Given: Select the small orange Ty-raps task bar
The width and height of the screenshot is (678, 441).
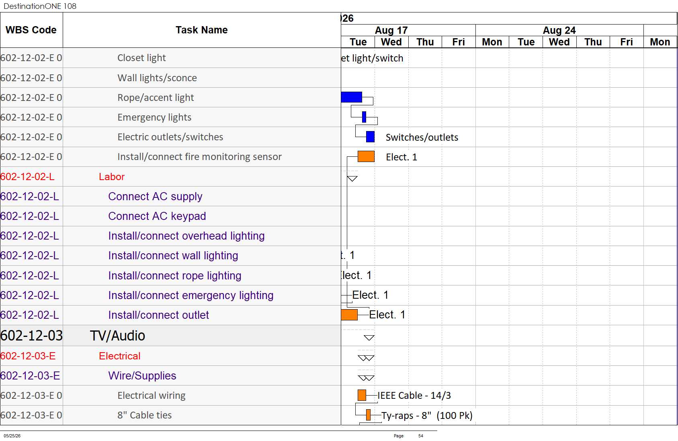Looking at the screenshot, I should 368,415.
